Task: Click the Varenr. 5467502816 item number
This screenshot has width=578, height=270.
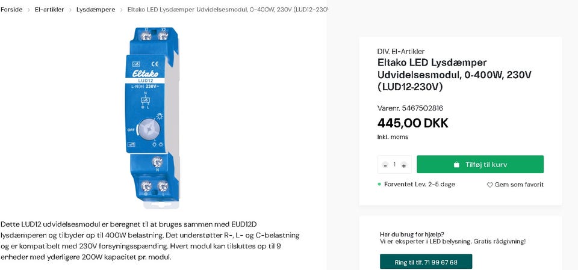Action: [x=410, y=108]
